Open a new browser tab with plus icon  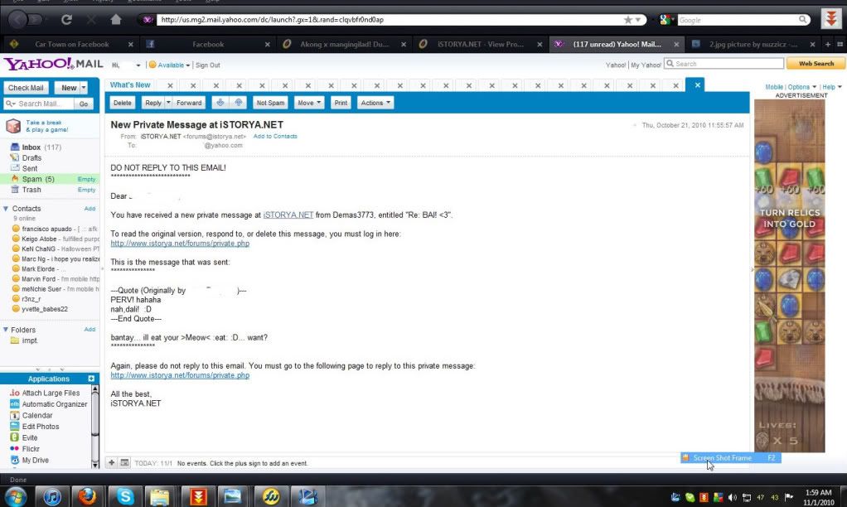[828, 44]
